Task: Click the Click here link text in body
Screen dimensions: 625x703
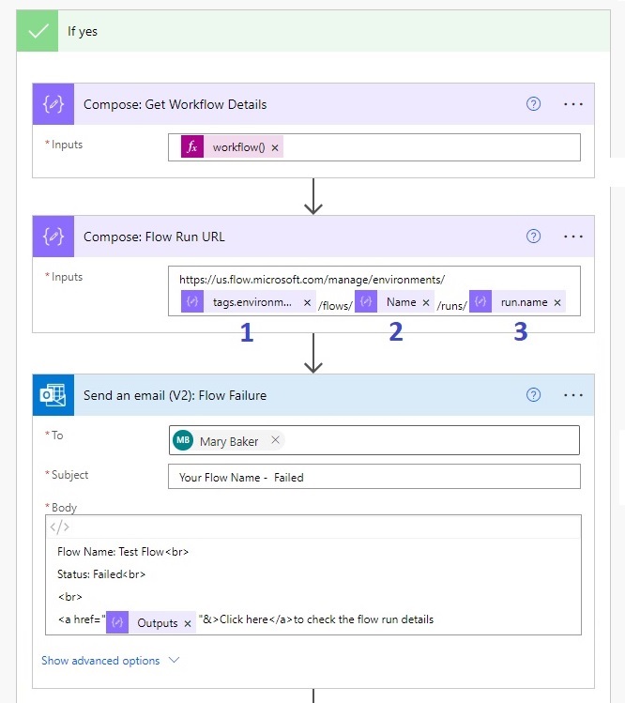Action: (x=243, y=619)
